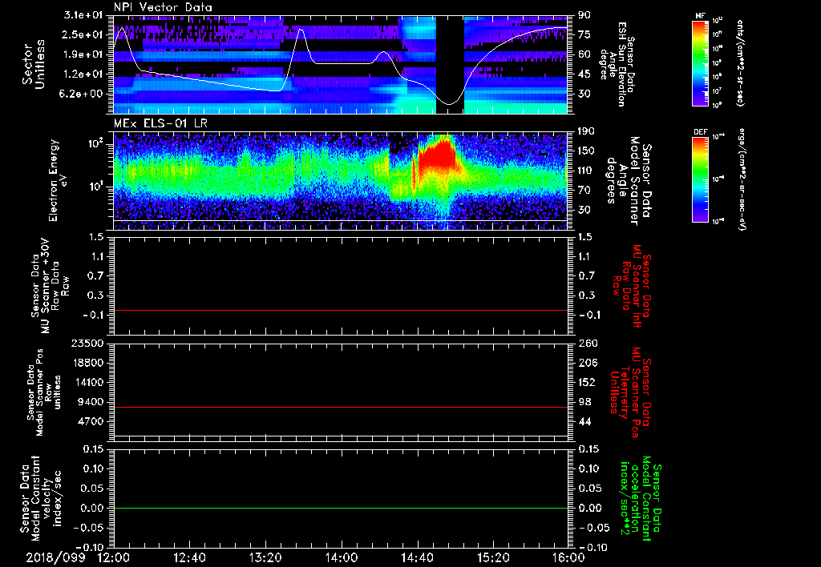Image resolution: width=821 pixels, height=567 pixels.
Task: Click the red line in Scanner Pos panel
Action: tap(341, 407)
